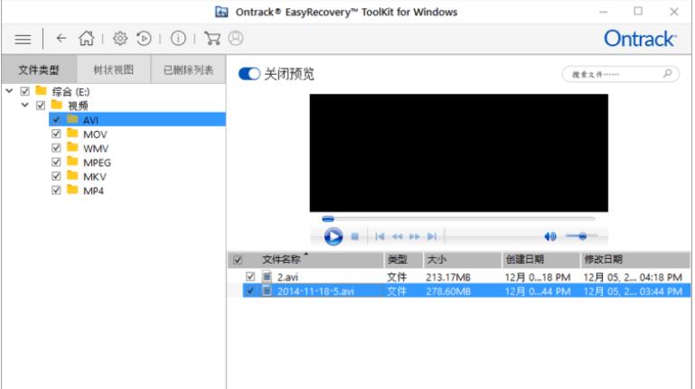Rewind the video preview
The height and width of the screenshot is (389, 695).
(x=397, y=236)
